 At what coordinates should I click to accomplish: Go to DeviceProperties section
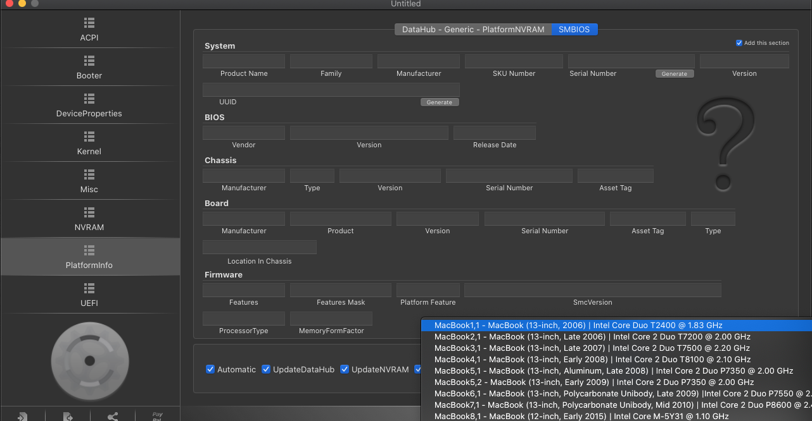89,106
